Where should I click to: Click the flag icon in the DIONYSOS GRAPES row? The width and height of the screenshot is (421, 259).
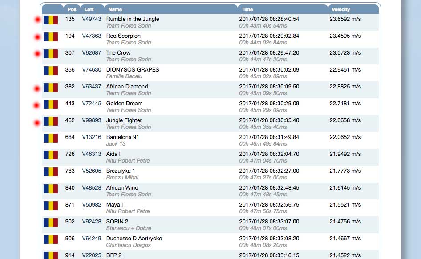click(51, 71)
